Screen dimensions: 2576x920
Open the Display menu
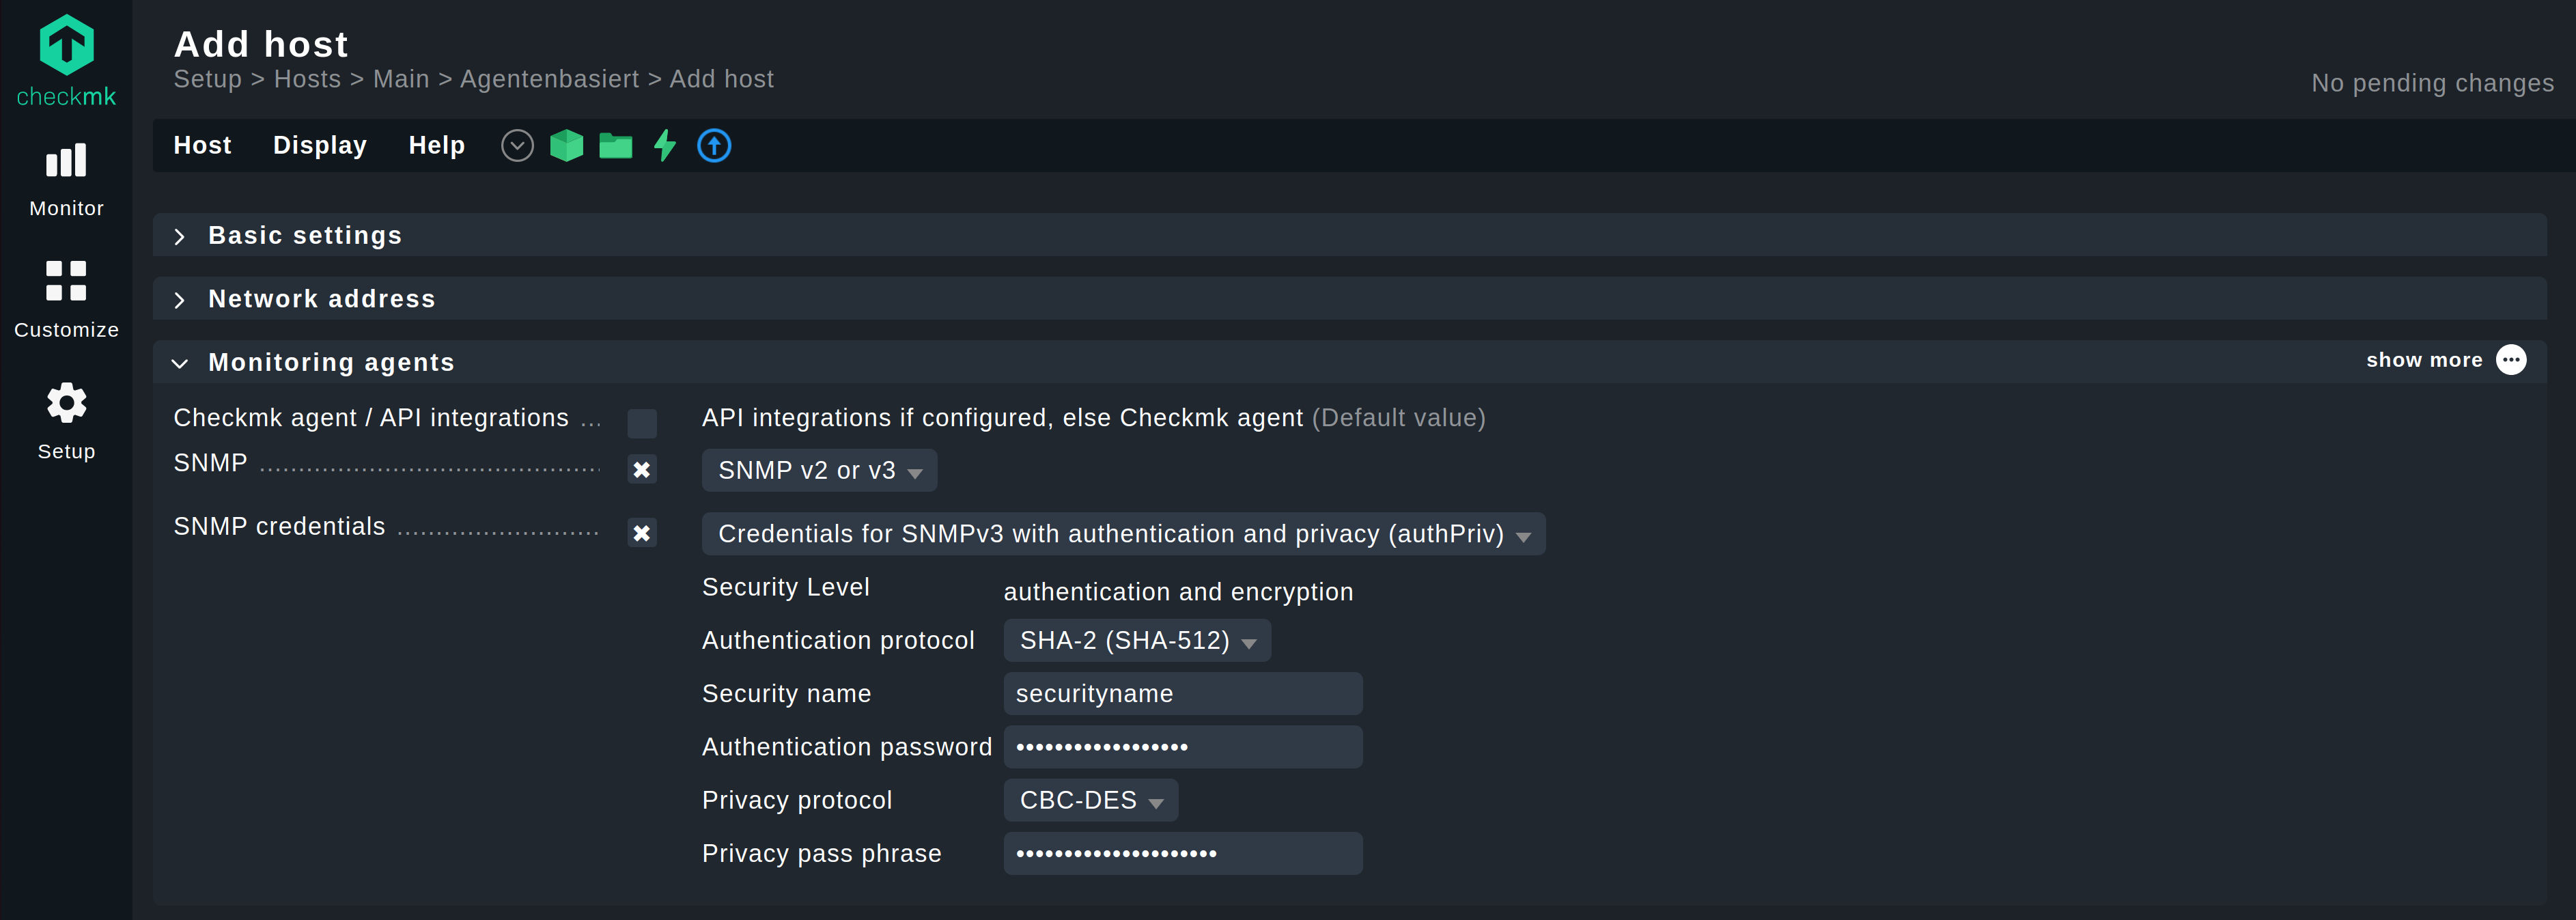click(x=320, y=146)
